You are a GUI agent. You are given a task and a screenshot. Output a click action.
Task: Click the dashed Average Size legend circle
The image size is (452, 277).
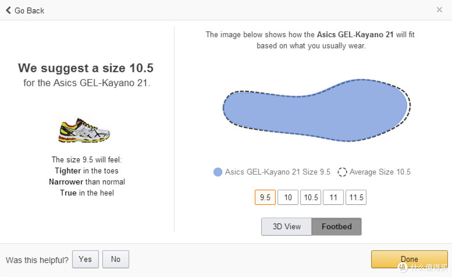[342, 172]
